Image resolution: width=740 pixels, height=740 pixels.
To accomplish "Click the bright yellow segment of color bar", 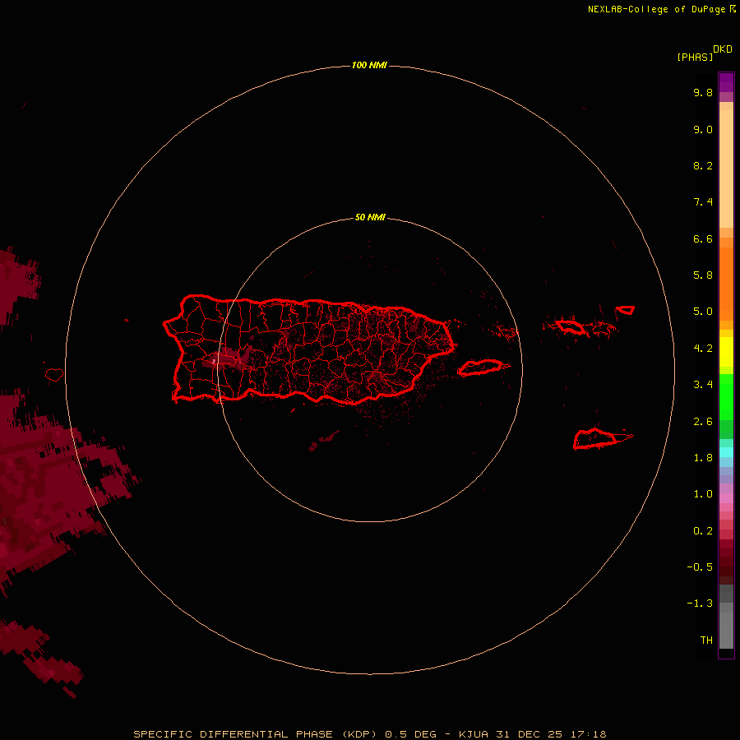I will point(726,352).
